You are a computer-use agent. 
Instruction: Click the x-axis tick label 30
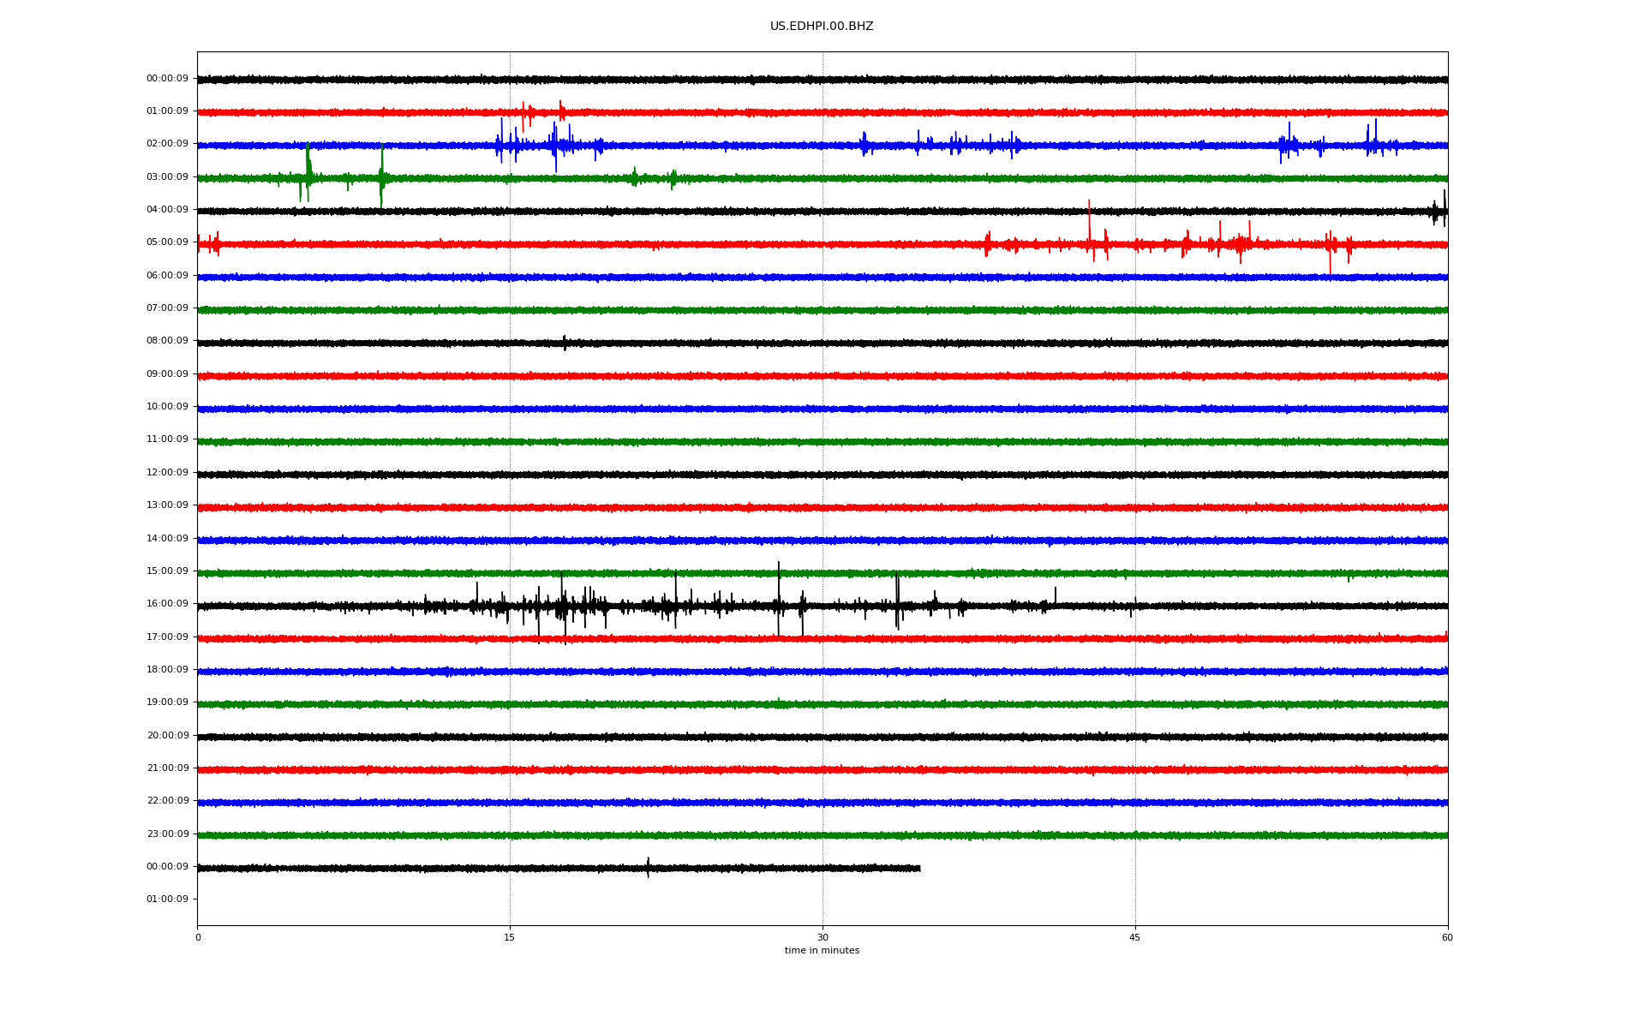click(822, 937)
